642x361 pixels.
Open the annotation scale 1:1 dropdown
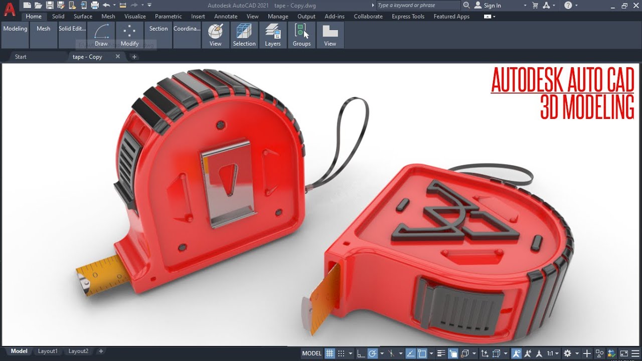pyautogui.click(x=553, y=353)
